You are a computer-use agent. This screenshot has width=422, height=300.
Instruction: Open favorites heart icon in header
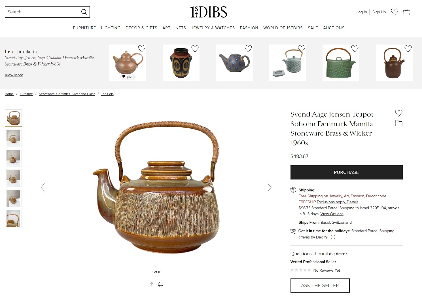coord(395,12)
